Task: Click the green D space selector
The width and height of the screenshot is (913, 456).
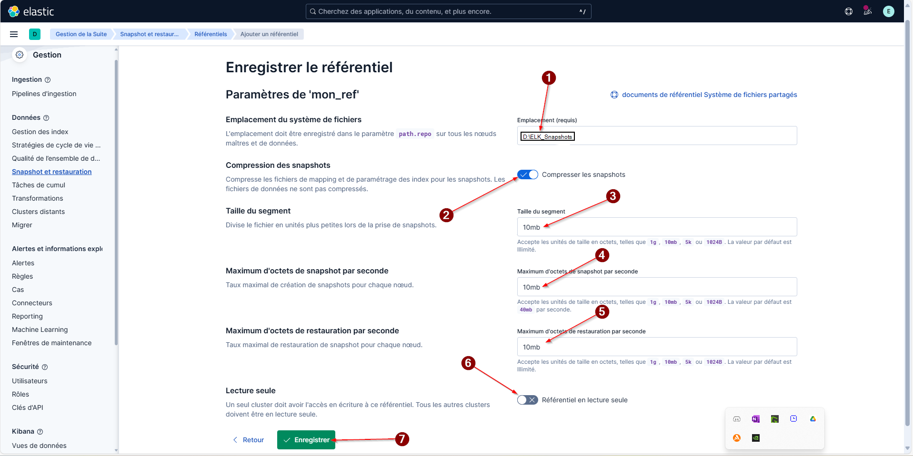Action: pos(35,34)
